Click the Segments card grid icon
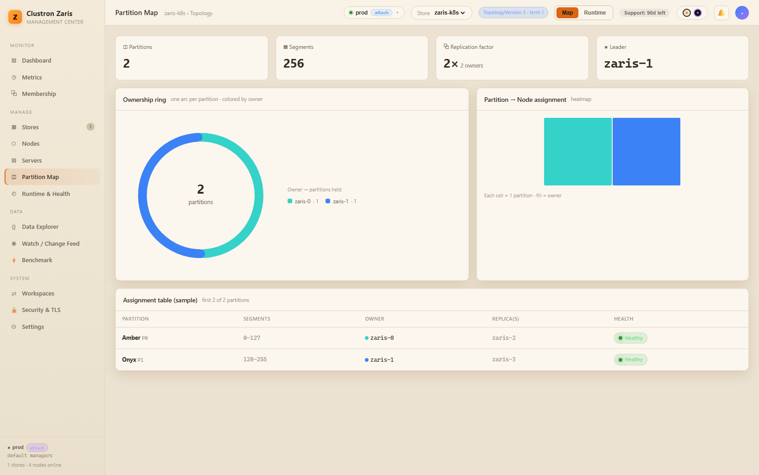 click(x=286, y=47)
